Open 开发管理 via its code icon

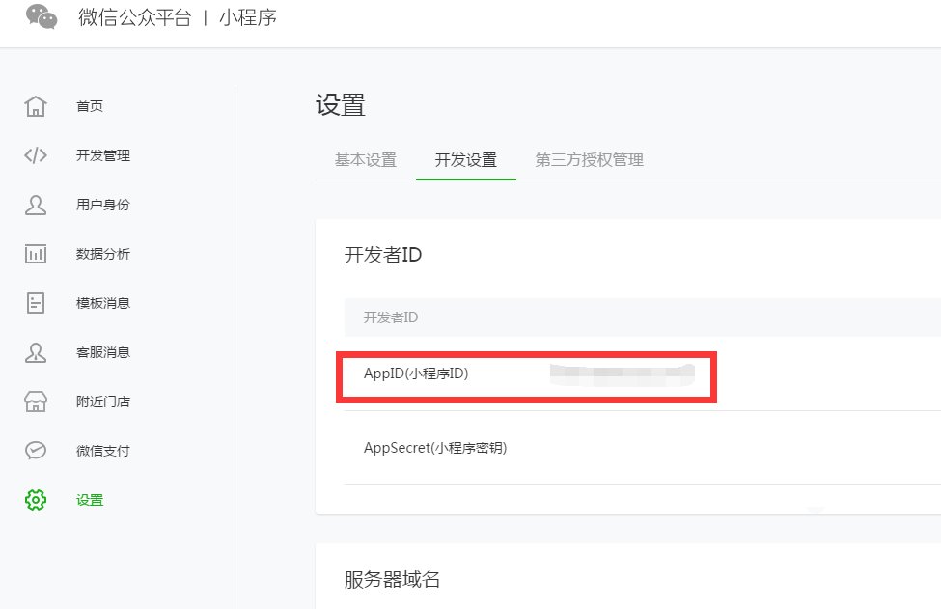[x=35, y=155]
